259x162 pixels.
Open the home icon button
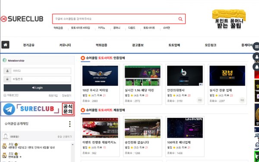point(6,45)
